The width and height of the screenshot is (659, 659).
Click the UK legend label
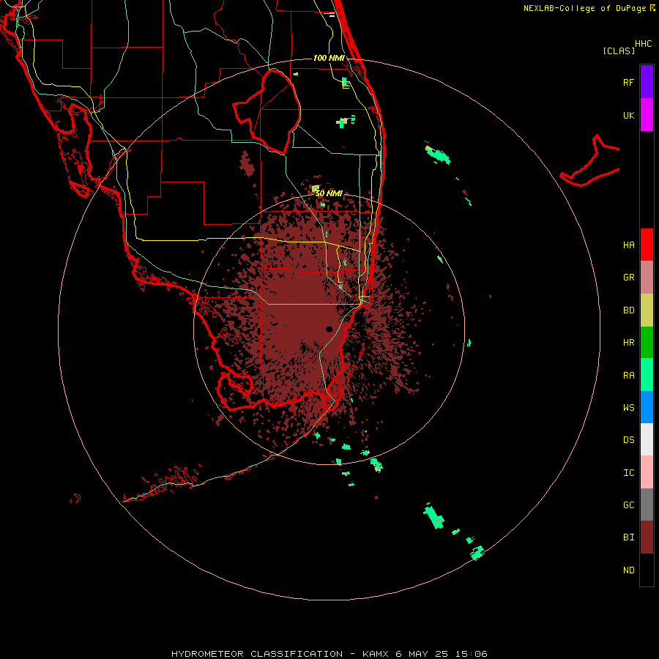click(x=628, y=115)
